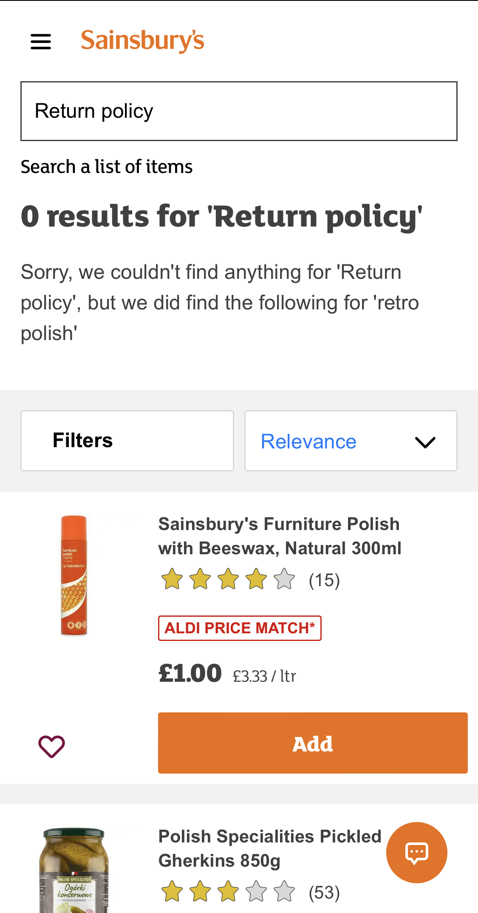Focus the "Return policy" search field
Screen dimensions: 478x913
[x=239, y=111]
